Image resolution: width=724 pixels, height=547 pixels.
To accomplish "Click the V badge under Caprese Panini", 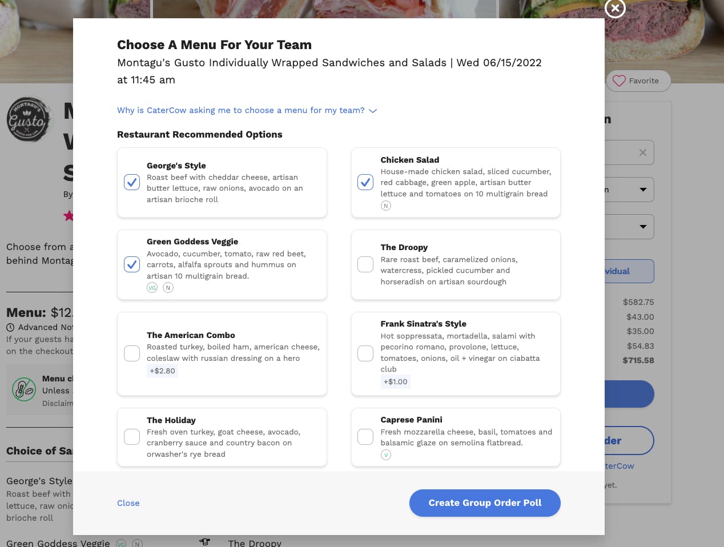I will click(386, 455).
